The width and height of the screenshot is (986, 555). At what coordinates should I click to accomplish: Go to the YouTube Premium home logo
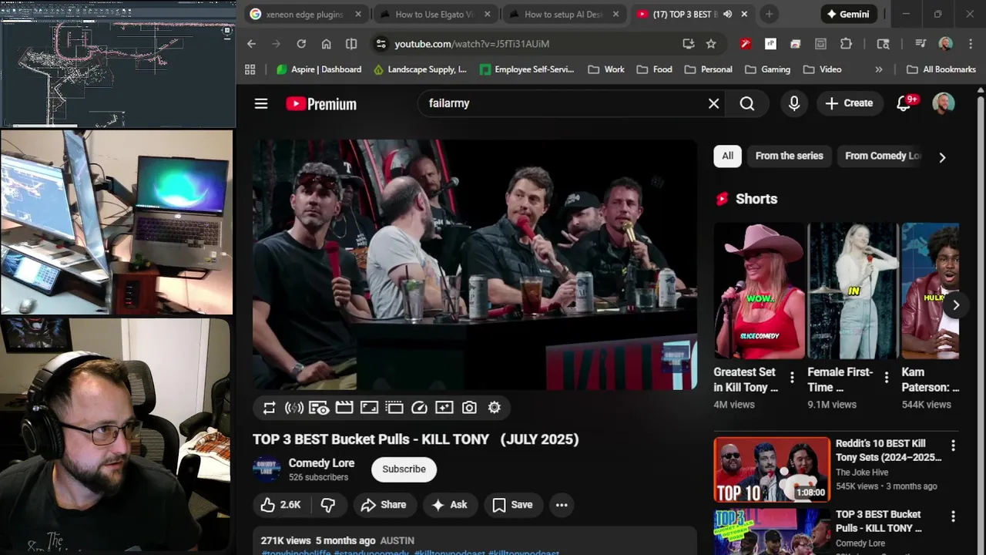[x=321, y=104]
